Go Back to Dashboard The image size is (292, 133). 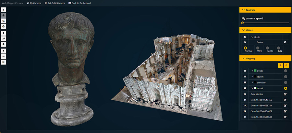tap(79, 3)
